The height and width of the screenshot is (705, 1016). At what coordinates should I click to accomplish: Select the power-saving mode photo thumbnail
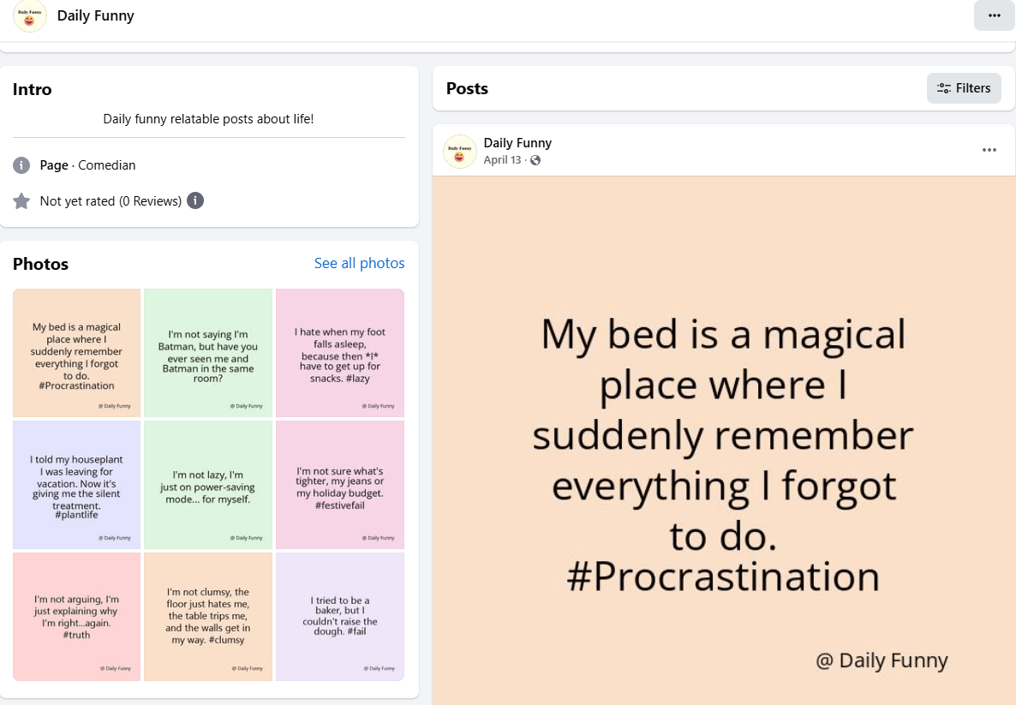pos(208,485)
